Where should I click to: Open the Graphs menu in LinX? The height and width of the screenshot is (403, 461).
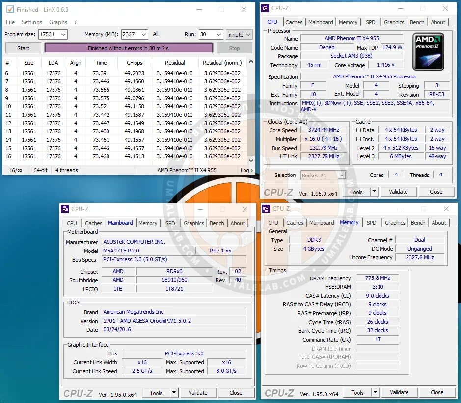[x=58, y=22]
